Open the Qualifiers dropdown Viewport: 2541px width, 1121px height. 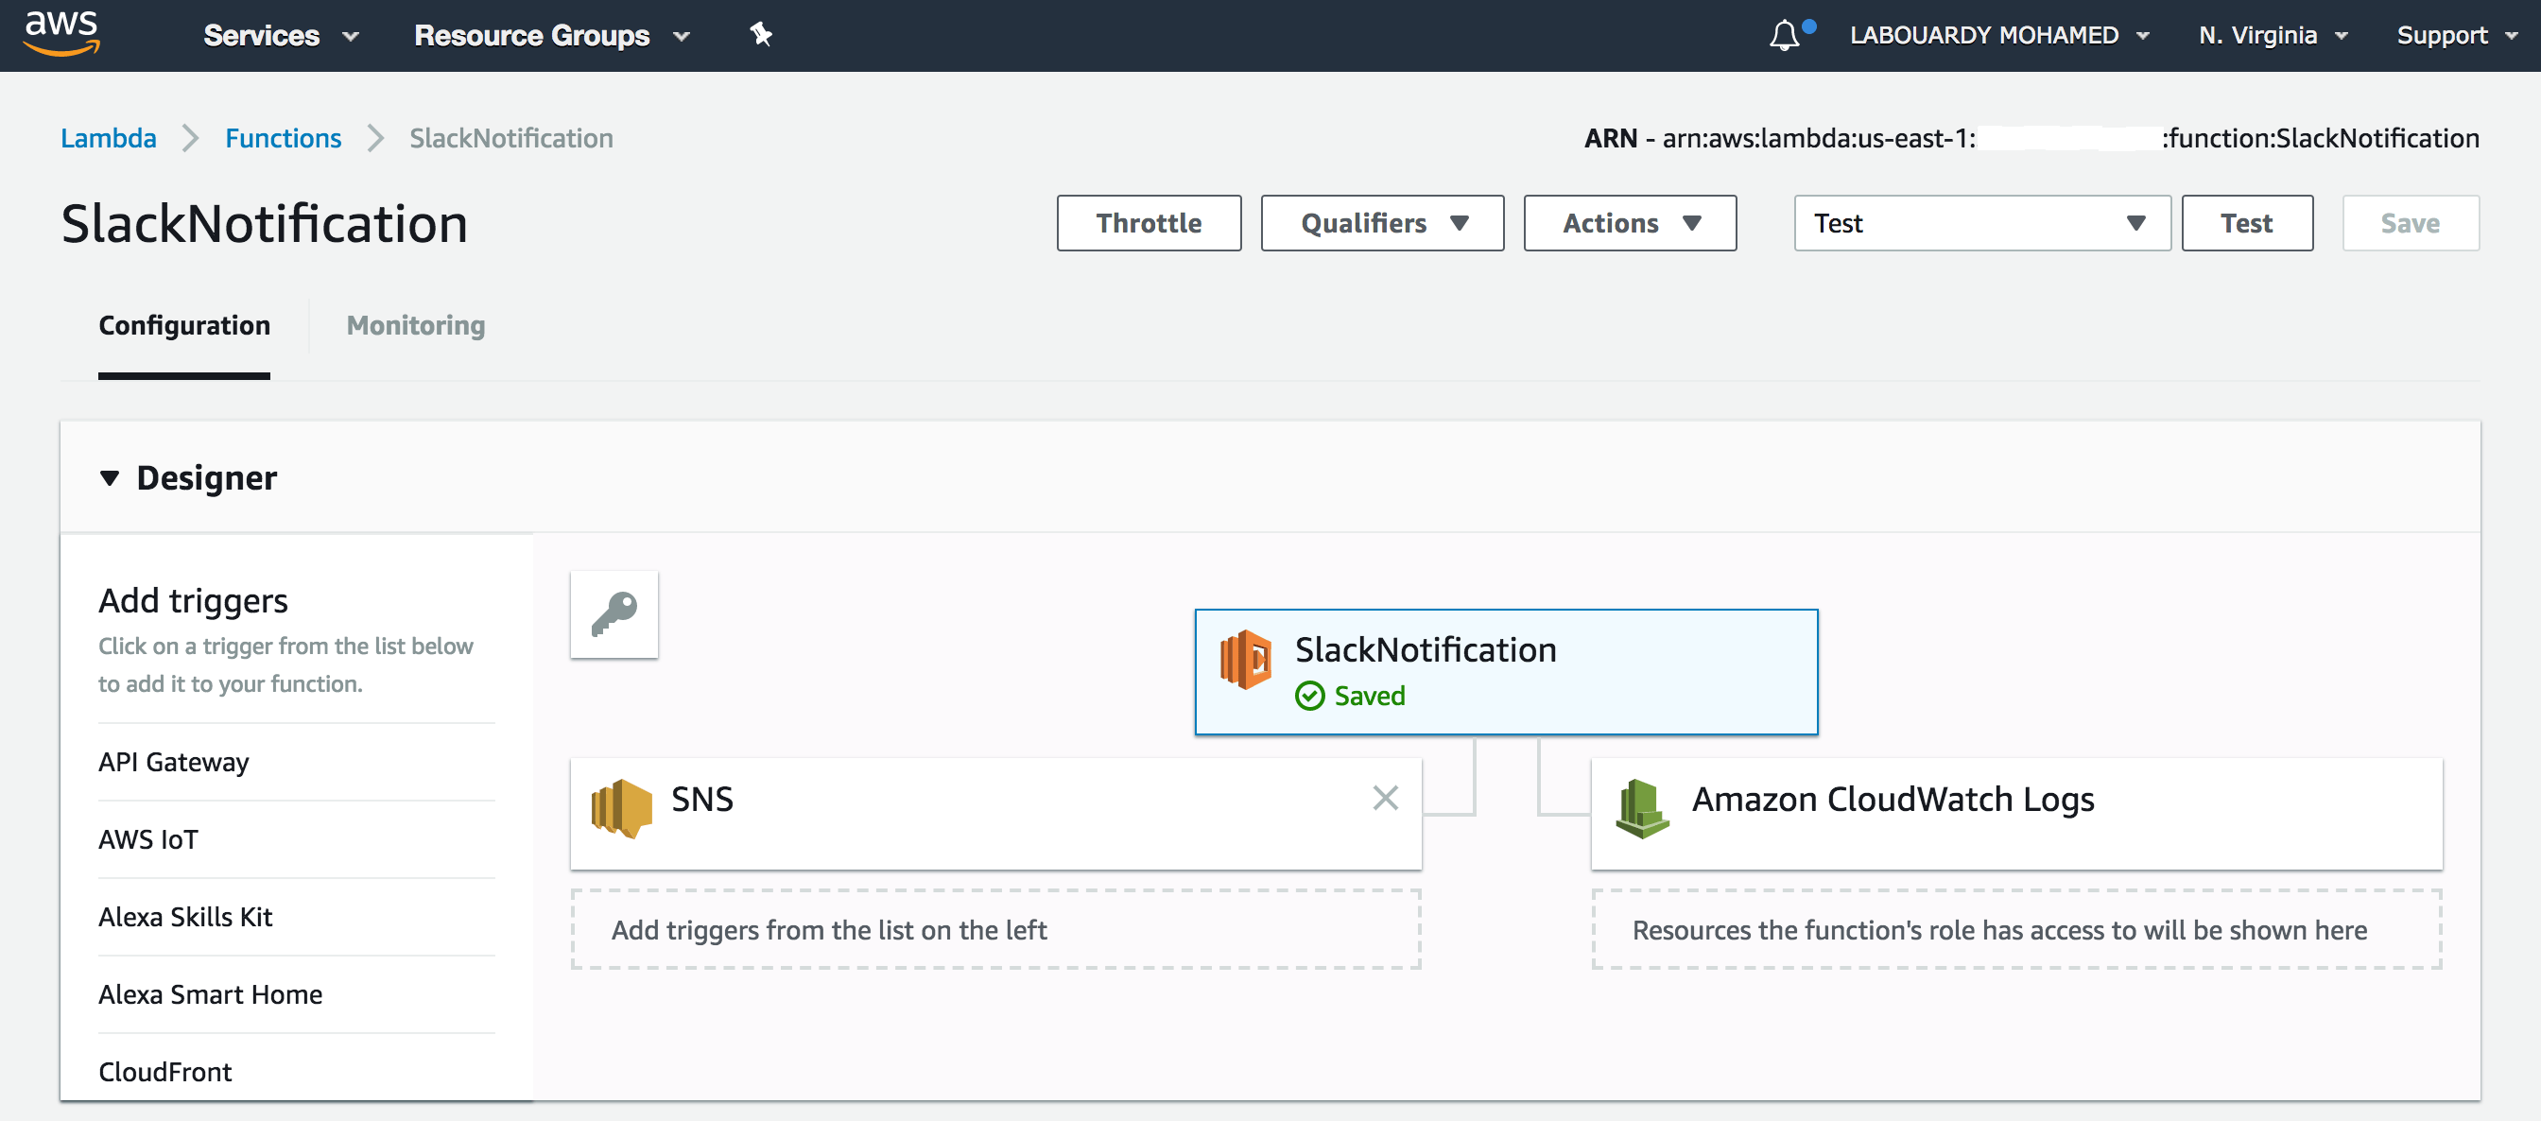1382,223
